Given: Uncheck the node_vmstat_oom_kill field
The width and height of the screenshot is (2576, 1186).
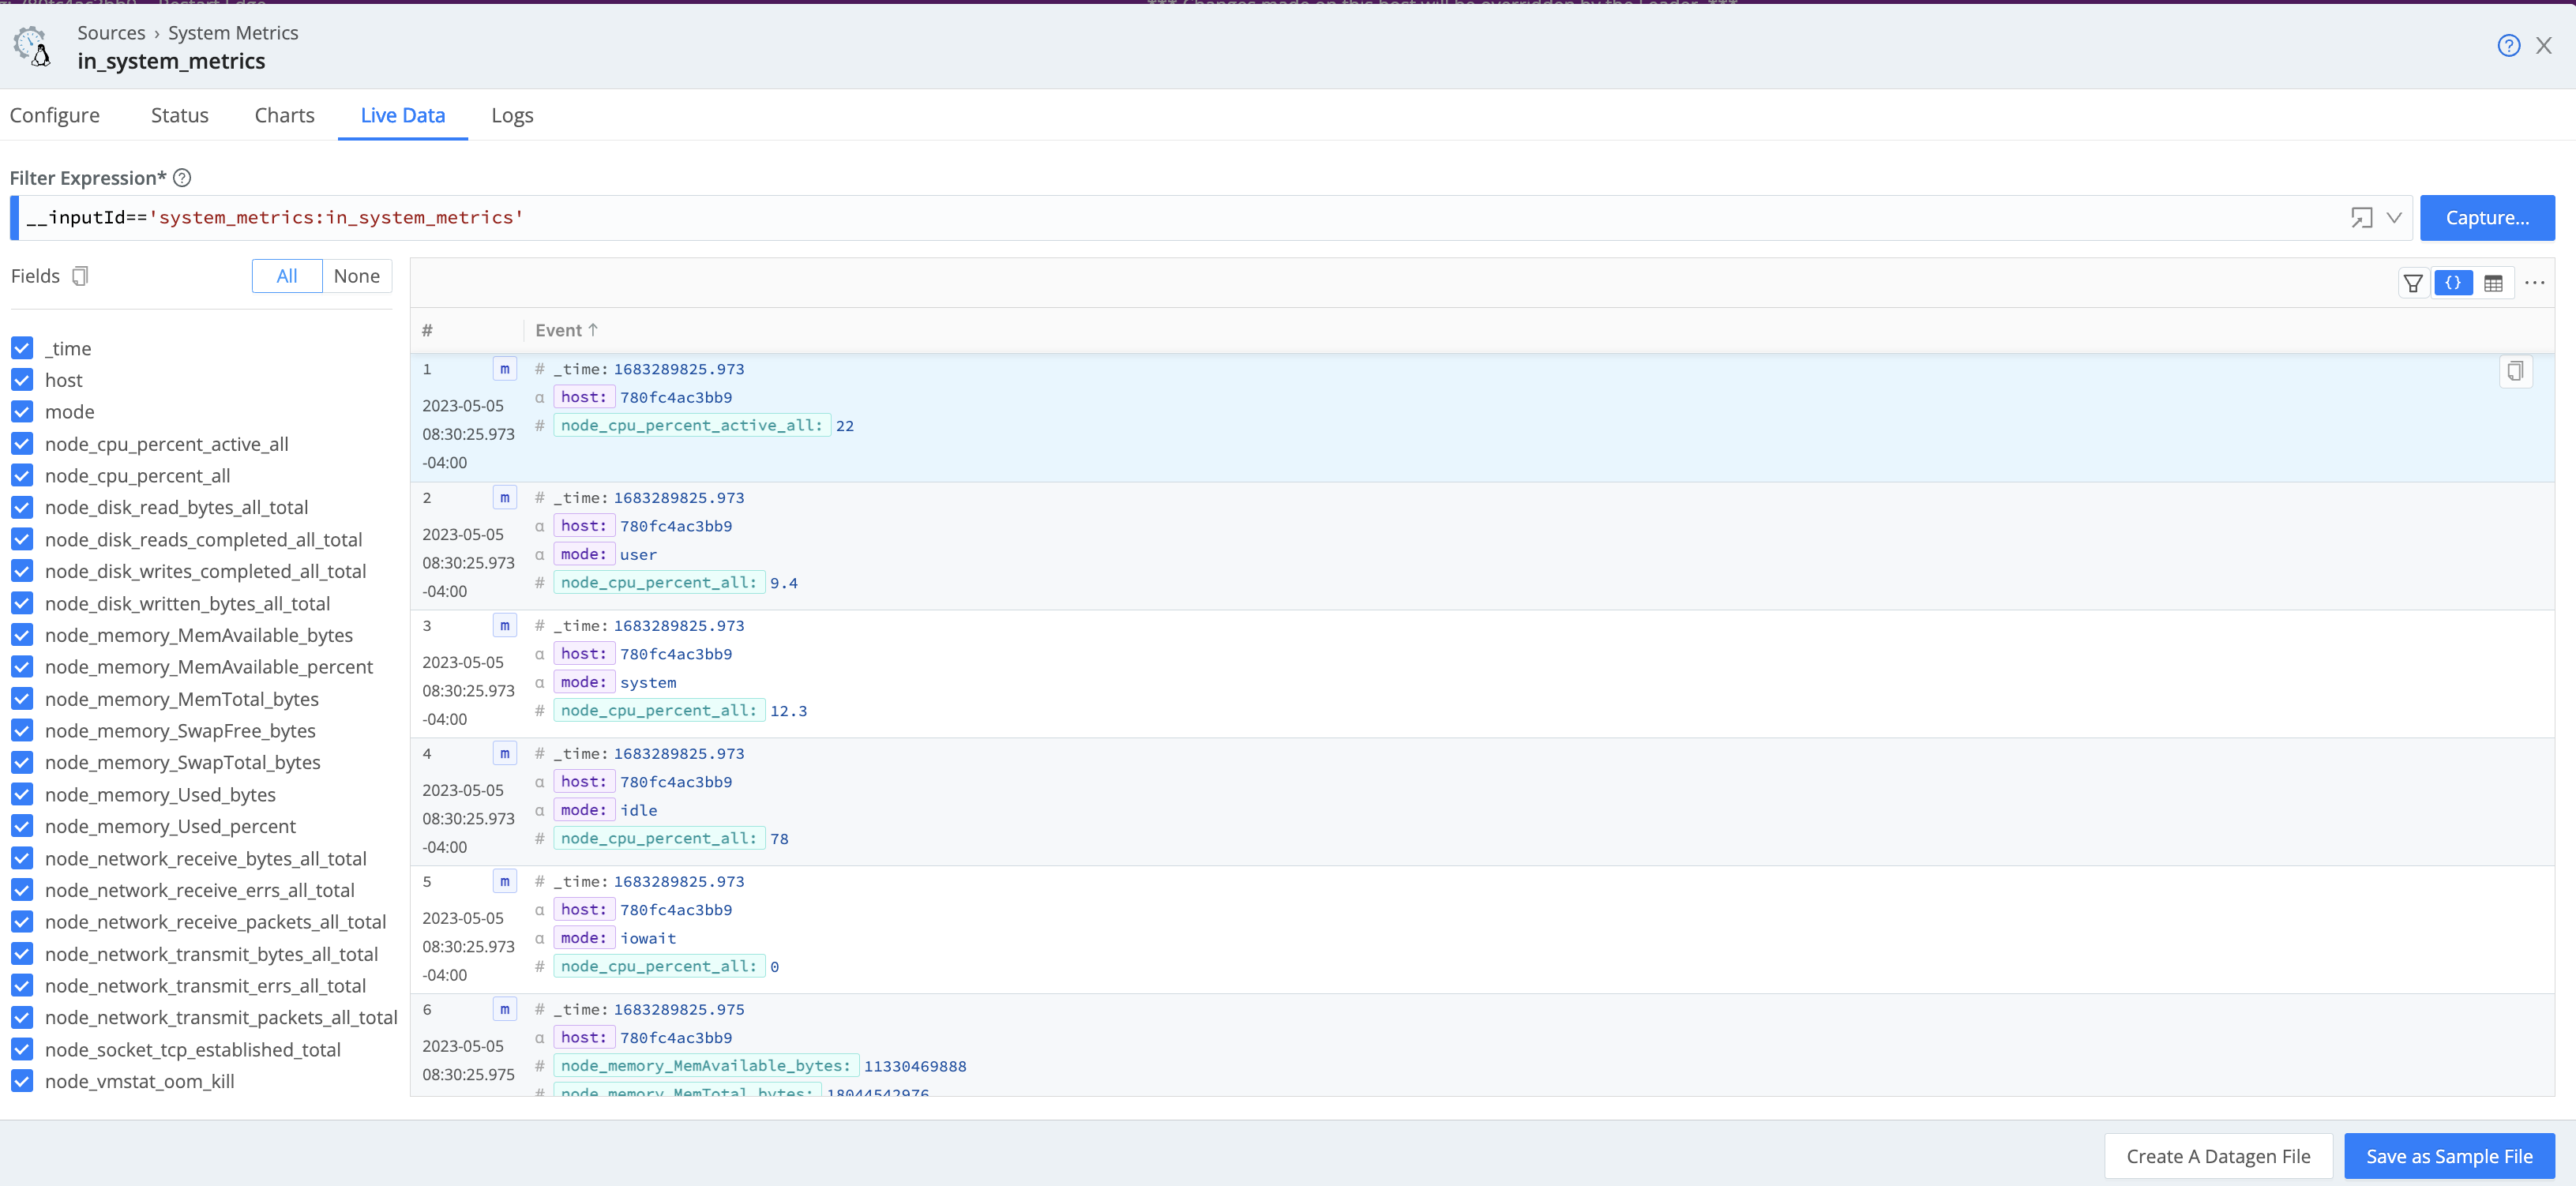Looking at the screenshot, I should click(22, 1081).
